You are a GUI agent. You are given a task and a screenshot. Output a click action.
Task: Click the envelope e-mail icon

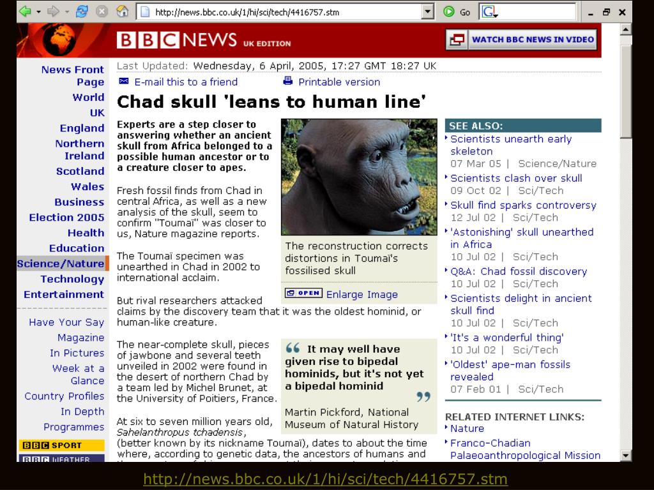tap(124, 81)
